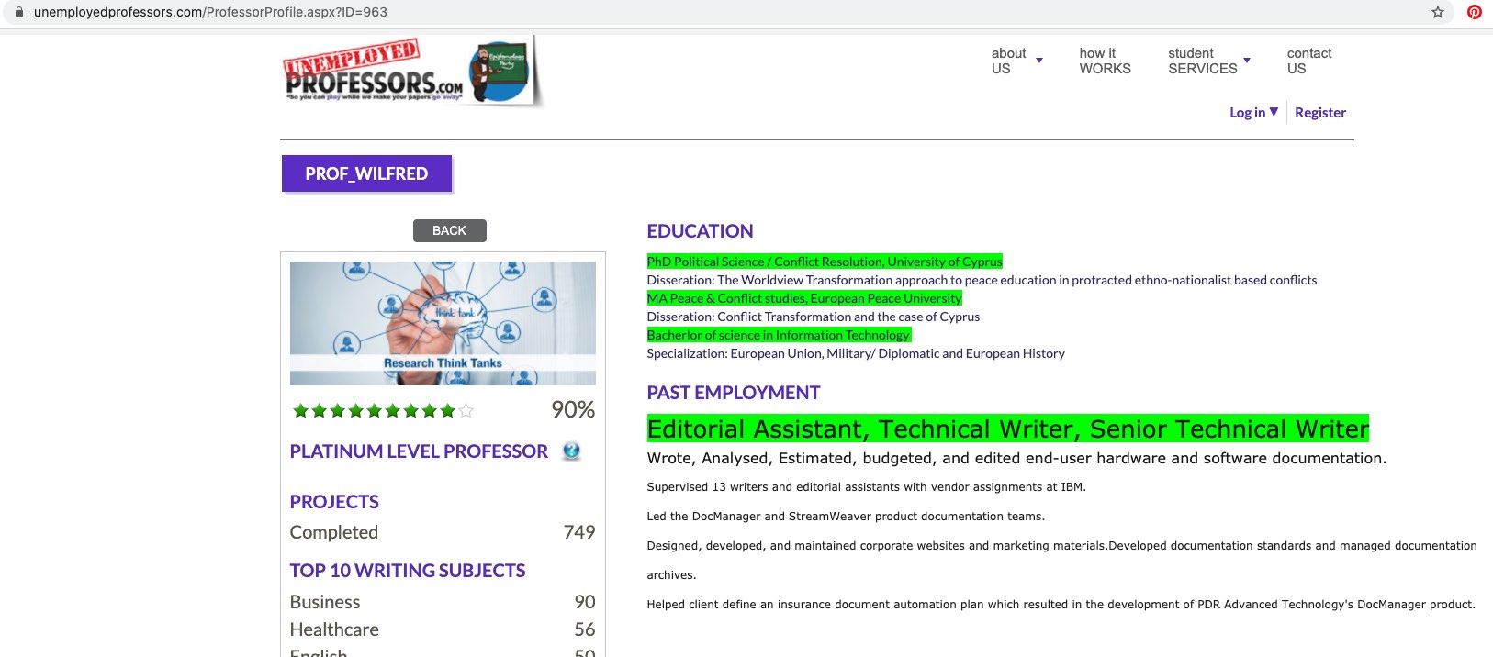Click the Helped client define insurance document sentence
The width and height of the screenshot is (1493, 657).
pos(1061,605)
